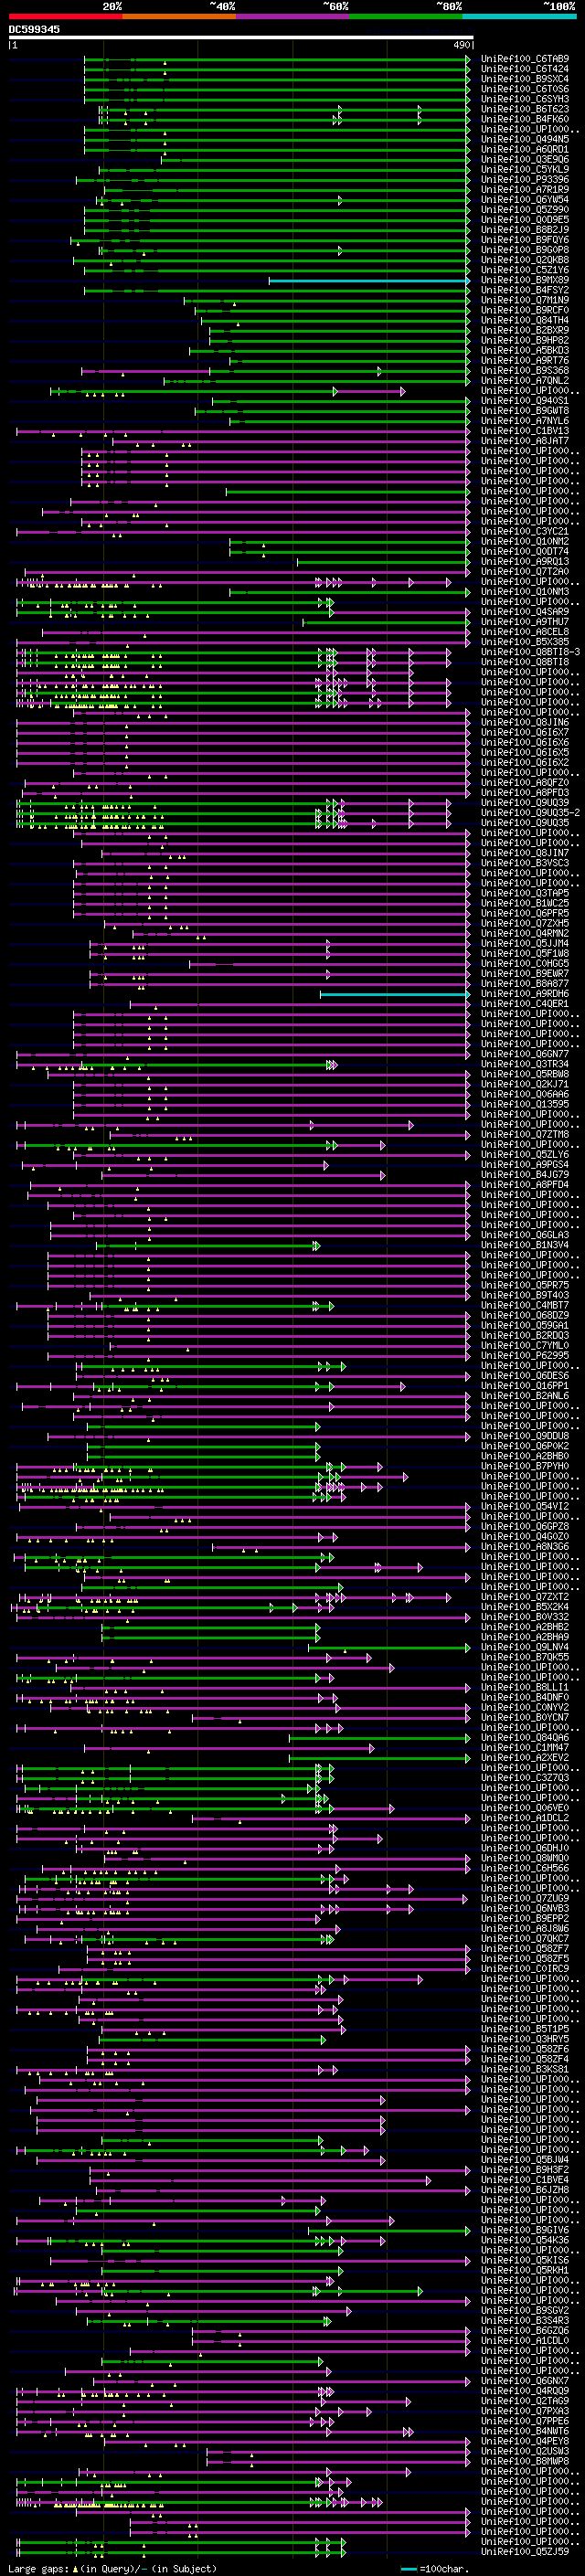585x2576 pixels.
Task: Select the UniRef100_Q0DT74 label
Action: point(525,552)
